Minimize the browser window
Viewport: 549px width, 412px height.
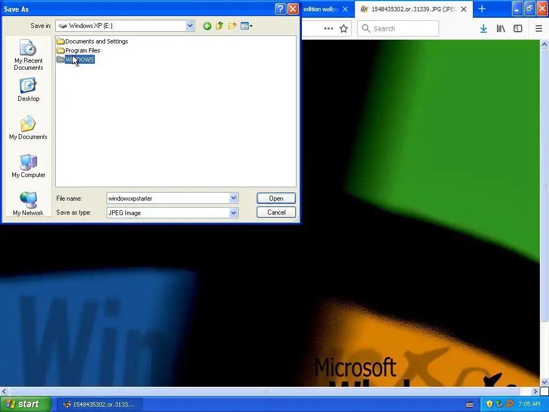point(517,9)
